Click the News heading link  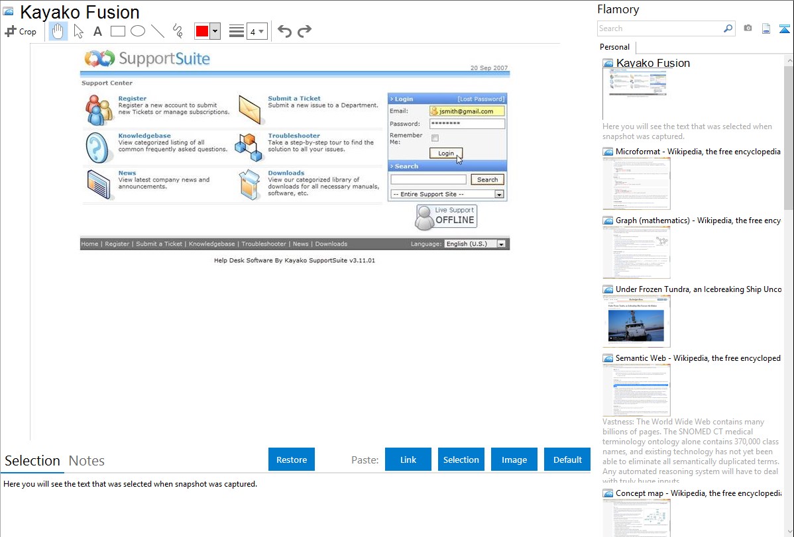[127, 173]
